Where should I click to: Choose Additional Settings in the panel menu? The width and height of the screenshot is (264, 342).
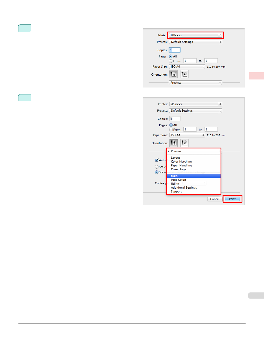[x=194, y=187]
